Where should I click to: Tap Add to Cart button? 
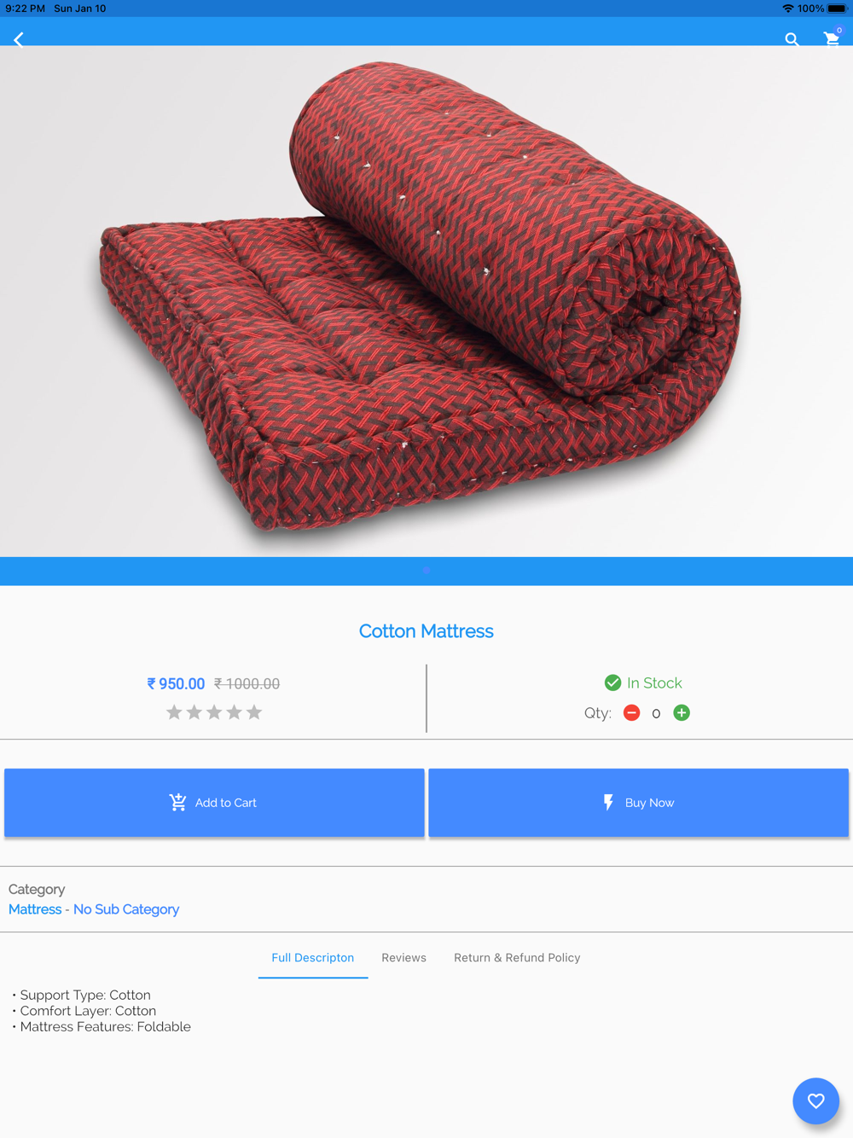click(214, 803)
